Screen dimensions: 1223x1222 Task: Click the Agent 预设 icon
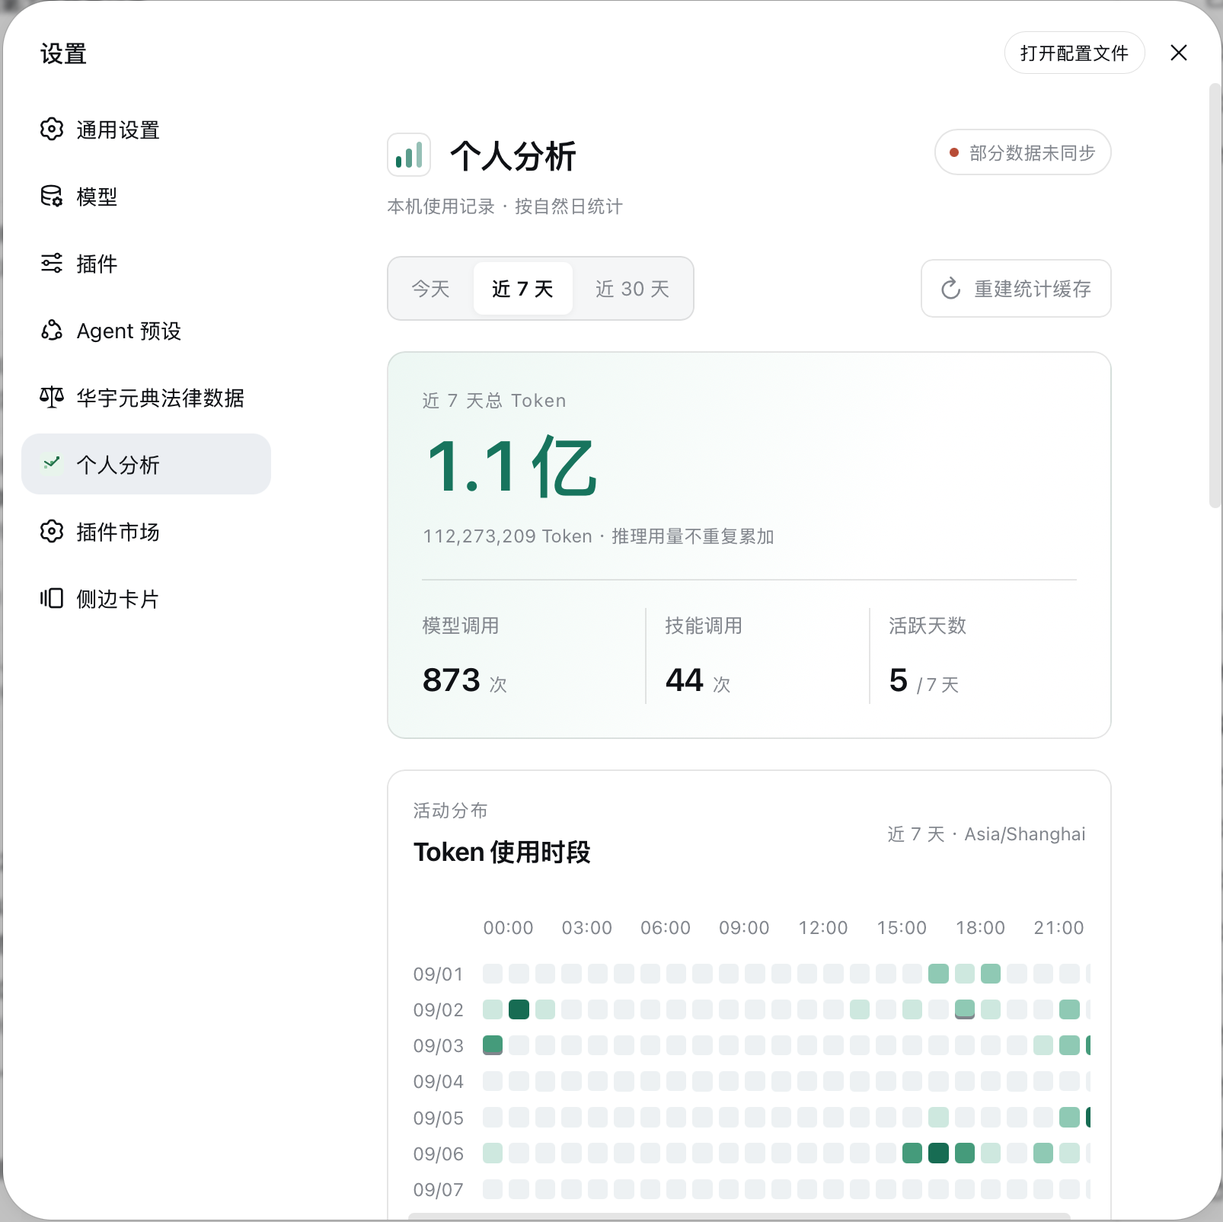51,331
